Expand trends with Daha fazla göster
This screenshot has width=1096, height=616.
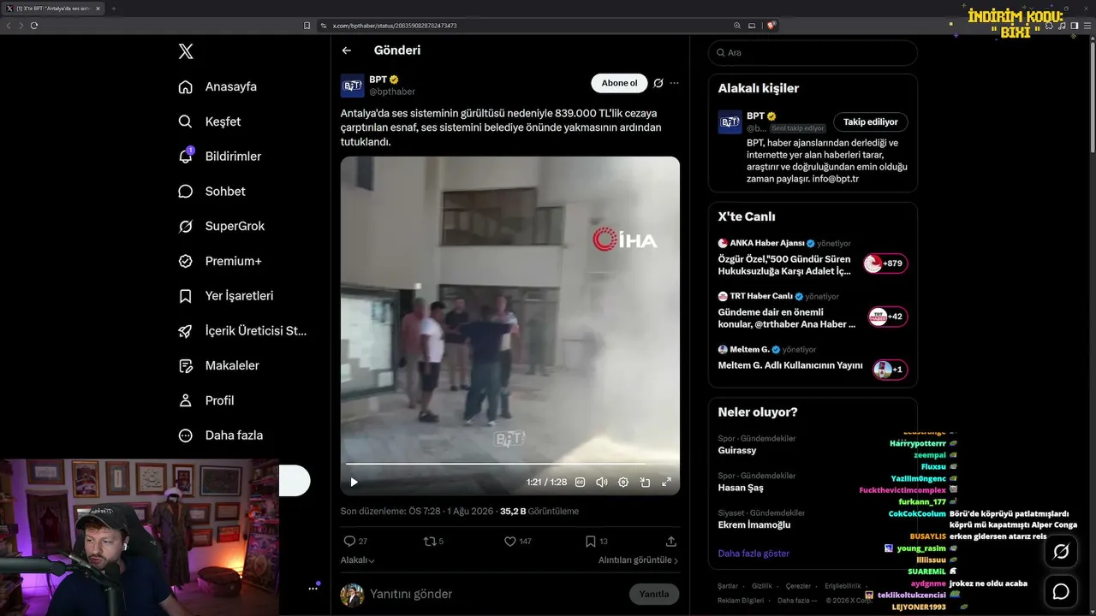[x=753, y=554]
